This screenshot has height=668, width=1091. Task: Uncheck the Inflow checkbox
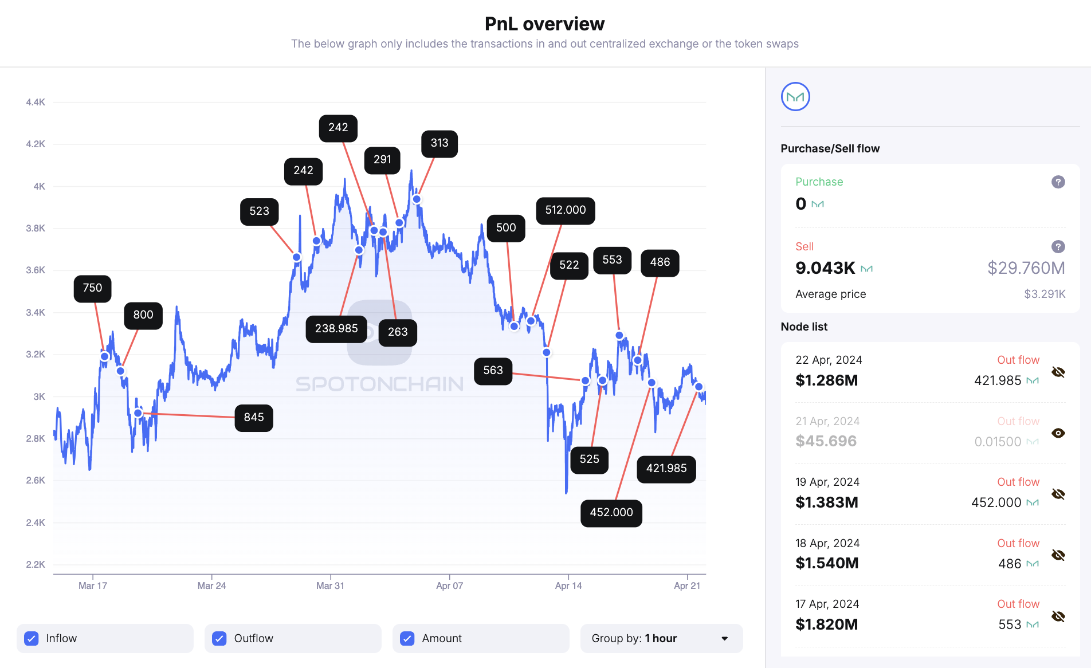32,638
